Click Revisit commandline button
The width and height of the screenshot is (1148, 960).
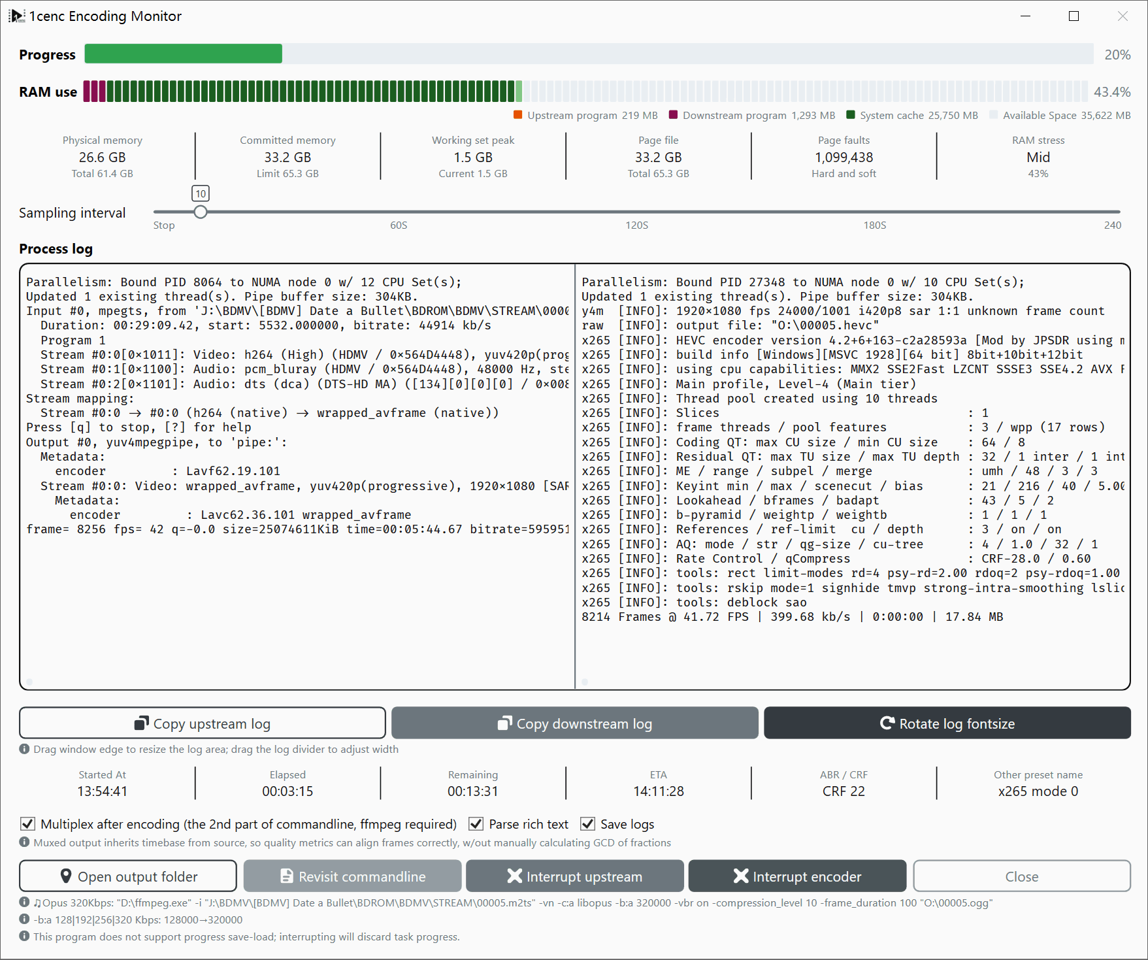click(x=353, y=876)
